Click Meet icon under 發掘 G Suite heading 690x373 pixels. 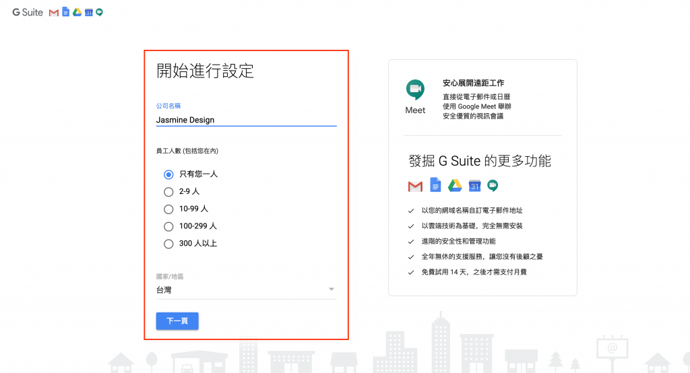coord(493,186)
